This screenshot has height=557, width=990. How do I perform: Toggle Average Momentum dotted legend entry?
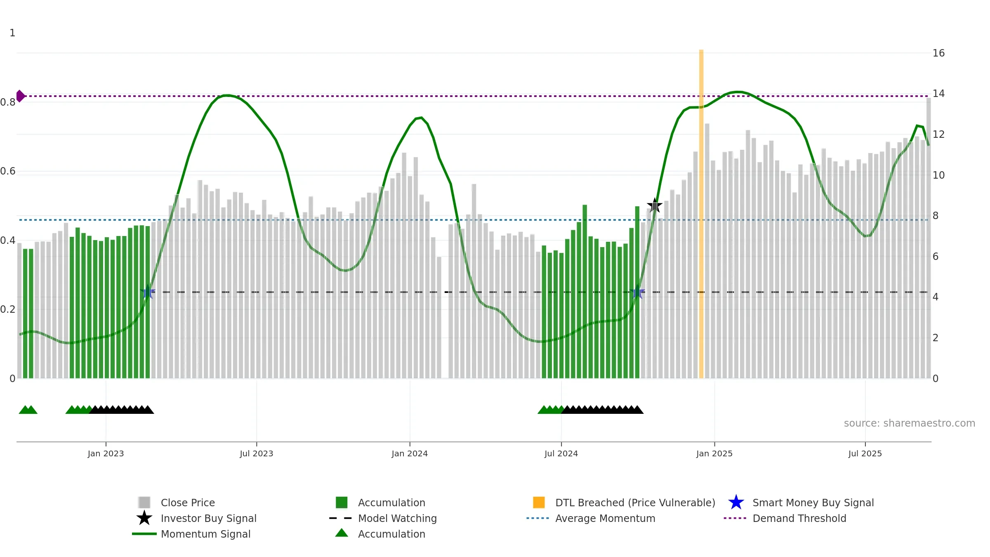[538, 518]
